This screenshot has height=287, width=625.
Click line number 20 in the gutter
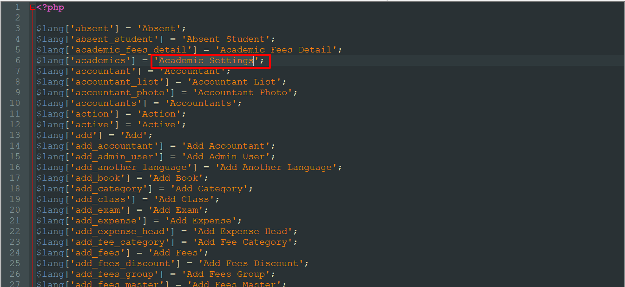[x=15, y=210]
